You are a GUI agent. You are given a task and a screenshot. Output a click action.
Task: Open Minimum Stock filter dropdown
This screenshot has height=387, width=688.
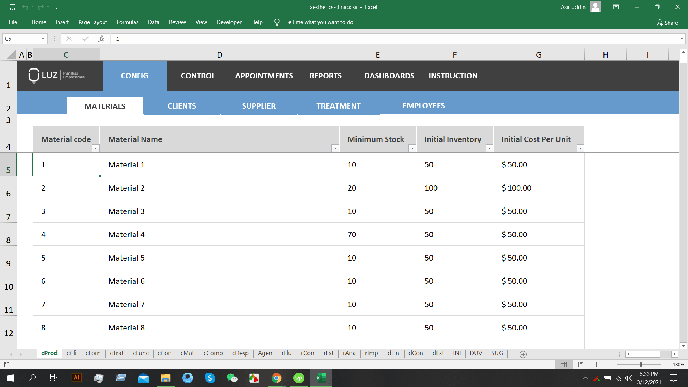click(412, 148)
